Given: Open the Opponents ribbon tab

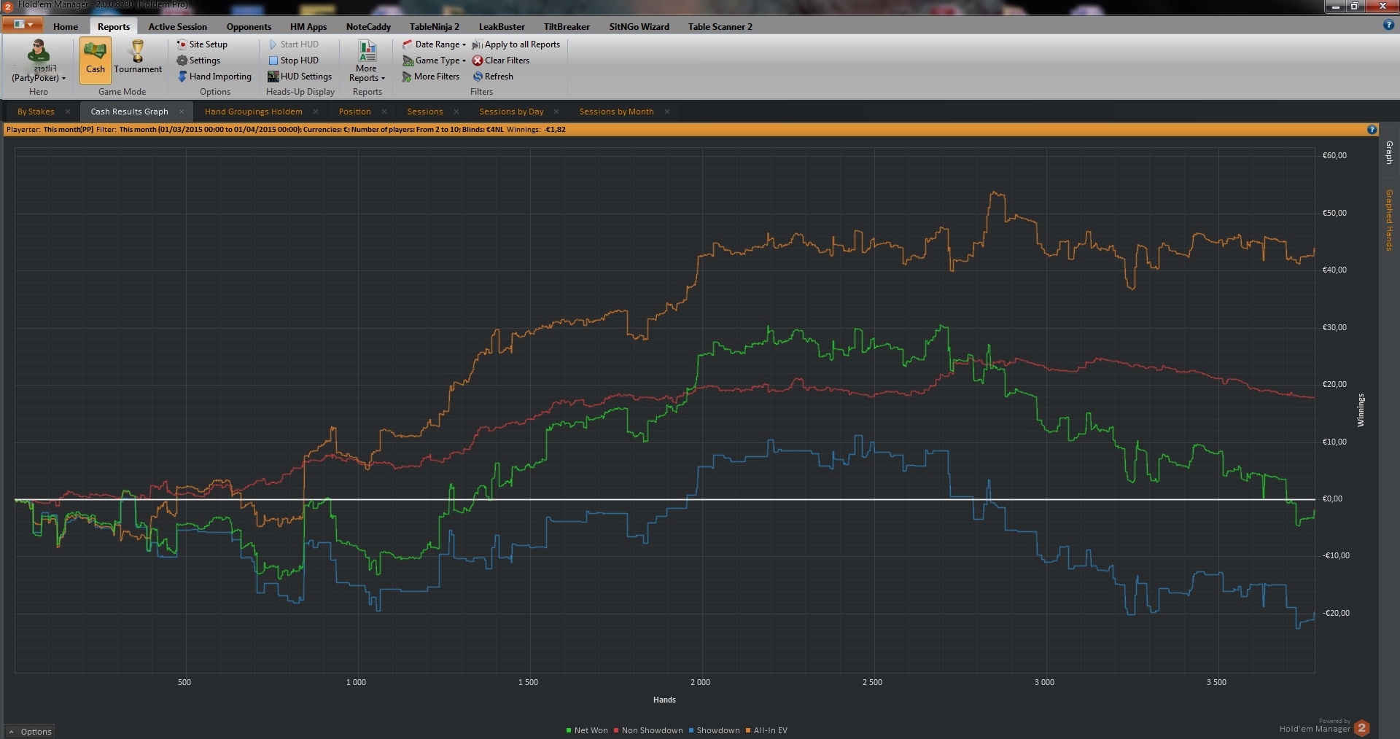Looking at the screenshot, I should click(249, 27).
